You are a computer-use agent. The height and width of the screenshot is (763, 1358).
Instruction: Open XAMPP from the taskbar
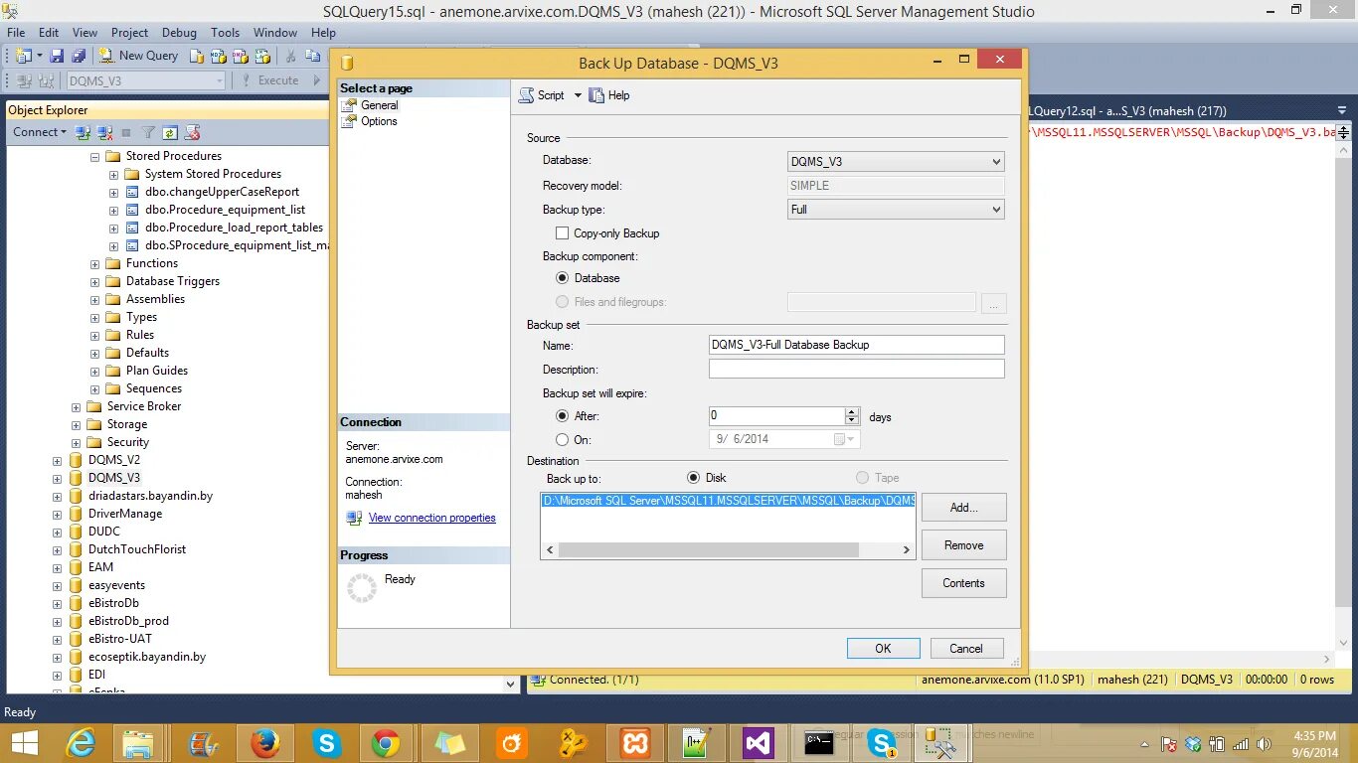635,742
